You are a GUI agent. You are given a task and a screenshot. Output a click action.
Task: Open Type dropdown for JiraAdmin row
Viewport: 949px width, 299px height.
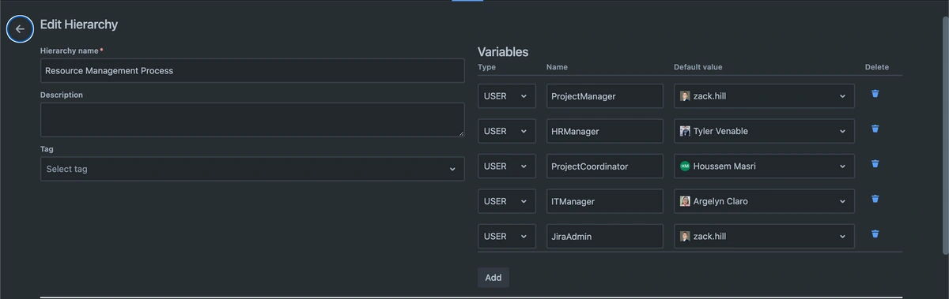(x=507, y=236)
